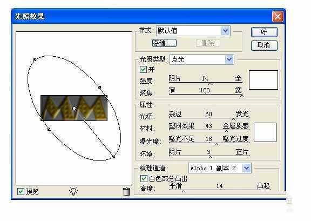The height and width of the screenshot is (221, 311).
Task: Click the 曝光过度 label
Action: pos(235,138)
